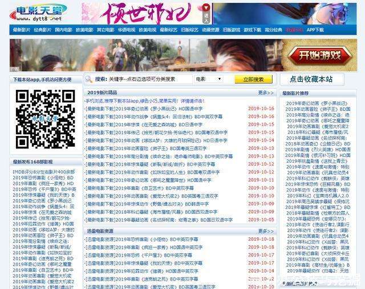Open 《千尸屋3》 BD中英双字 in 迅雷电影资源
The height and width of the screenshot is (289, 365).
[x=139, y=255]
